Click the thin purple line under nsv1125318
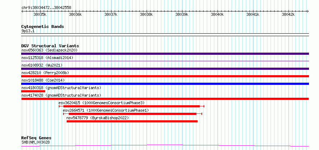 tap(165, 61)
